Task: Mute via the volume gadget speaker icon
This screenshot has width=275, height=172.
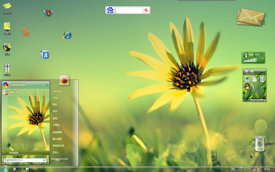Action: pyautogui.click(x=245, y=55)
